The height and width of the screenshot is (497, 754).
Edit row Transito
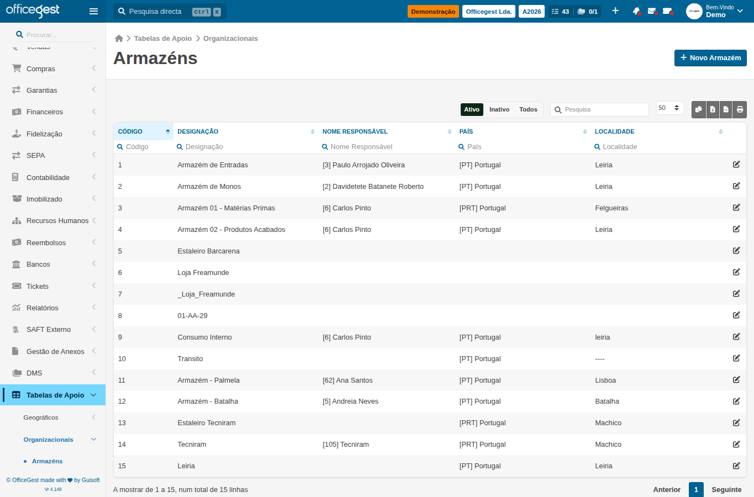[x=736, y=358]
